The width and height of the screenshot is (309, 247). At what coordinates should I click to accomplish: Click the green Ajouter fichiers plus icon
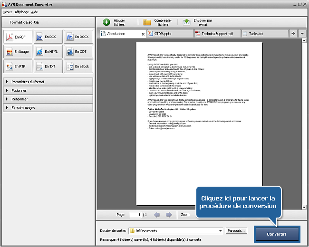pos(106,22)
